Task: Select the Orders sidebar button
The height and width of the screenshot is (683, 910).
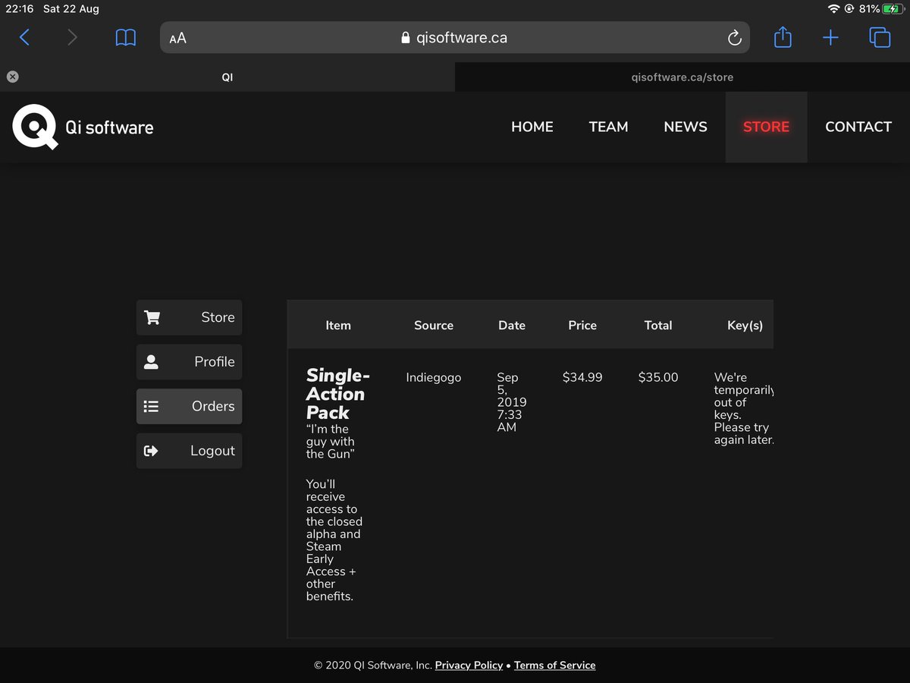Action: point(189,406)
